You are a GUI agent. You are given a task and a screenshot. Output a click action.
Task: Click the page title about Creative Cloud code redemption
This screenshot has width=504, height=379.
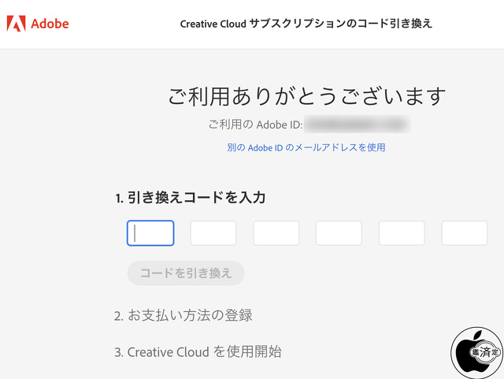click(x=306, y=24)
